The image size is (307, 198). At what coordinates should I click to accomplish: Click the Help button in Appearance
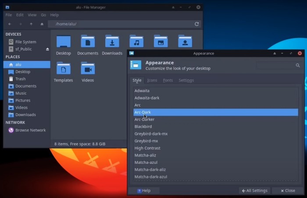click(x=144, y=191)
